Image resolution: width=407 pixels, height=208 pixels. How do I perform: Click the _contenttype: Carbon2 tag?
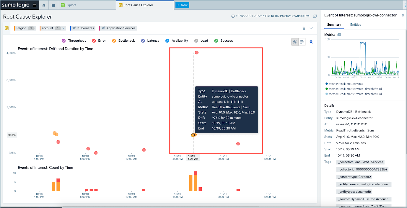coord(354,177)
